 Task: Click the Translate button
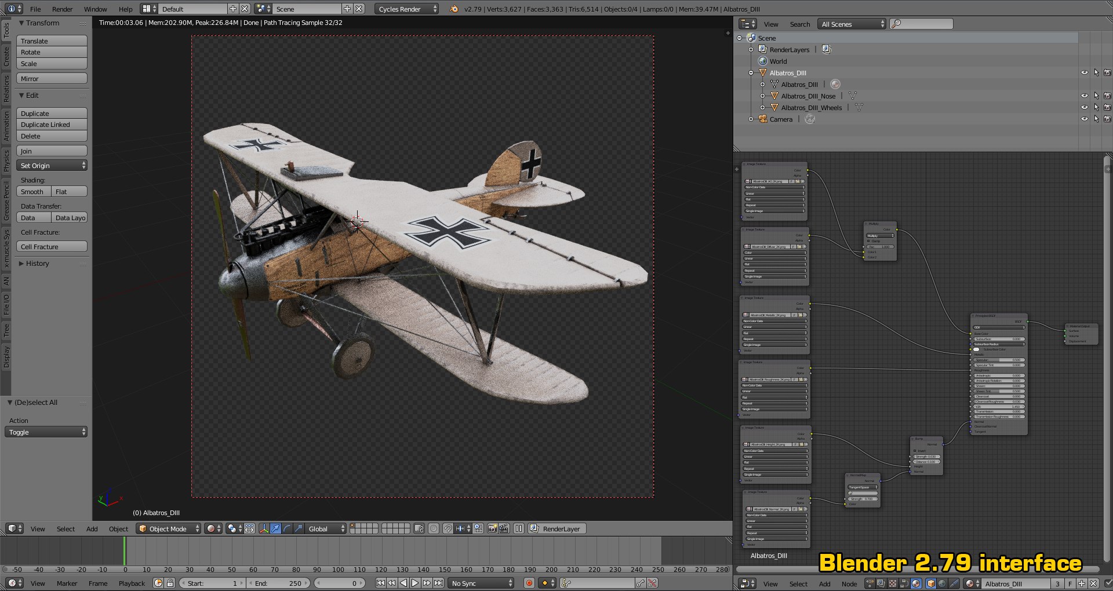52,41
